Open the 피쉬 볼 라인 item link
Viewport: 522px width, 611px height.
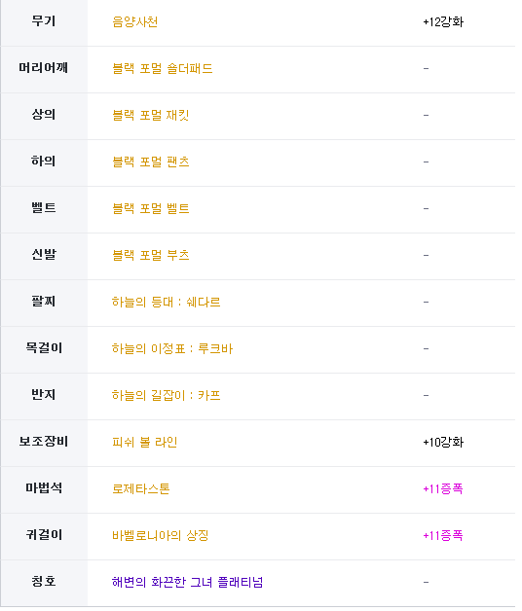point(145,443)
